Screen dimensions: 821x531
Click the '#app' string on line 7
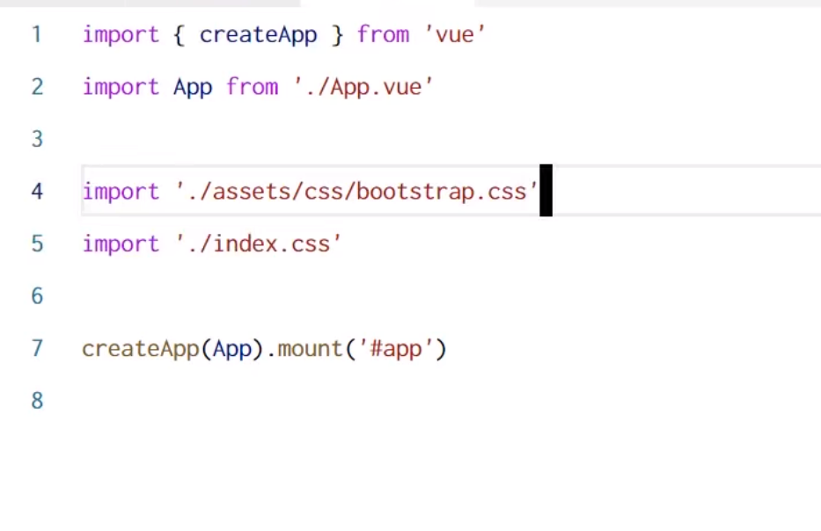tap(396, 350)
